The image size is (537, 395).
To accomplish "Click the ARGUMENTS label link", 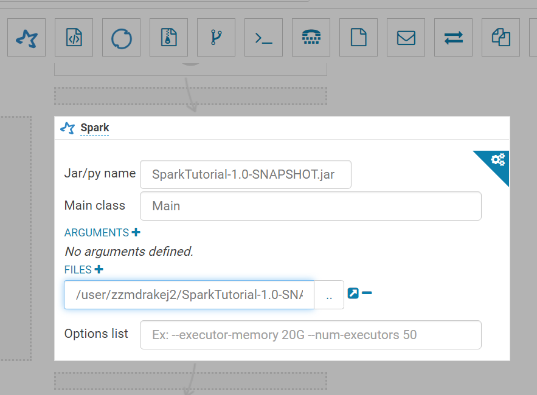I will pos(97,232).
